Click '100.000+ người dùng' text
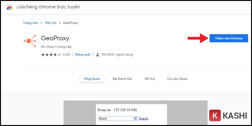The width and height of the screenshot is (252, 126). [x=117, y=54]
